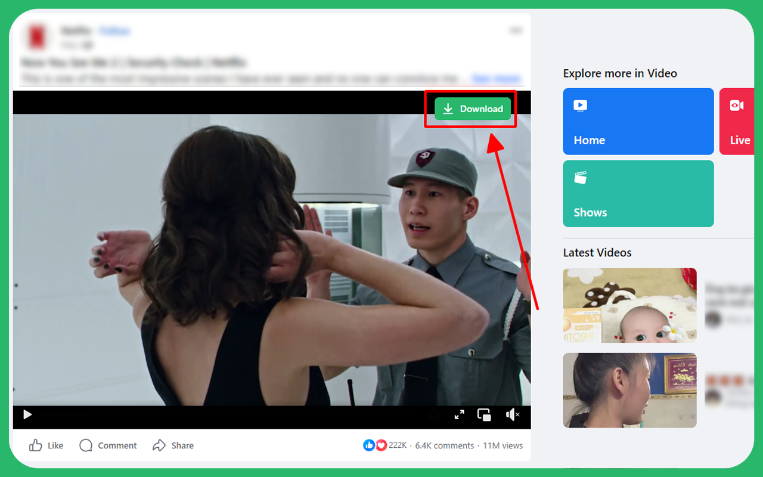This screenshot has width=763, height=477.
Task: Enter fullscreen mode on the video player
Action: pyautogui.click(x=459, y=414)
